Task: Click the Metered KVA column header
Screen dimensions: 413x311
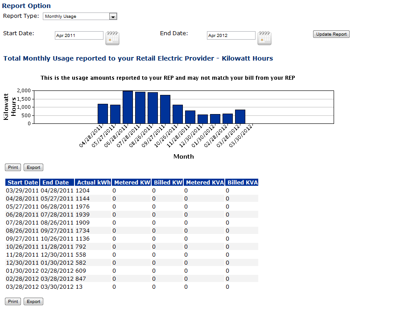Action: 204,182
